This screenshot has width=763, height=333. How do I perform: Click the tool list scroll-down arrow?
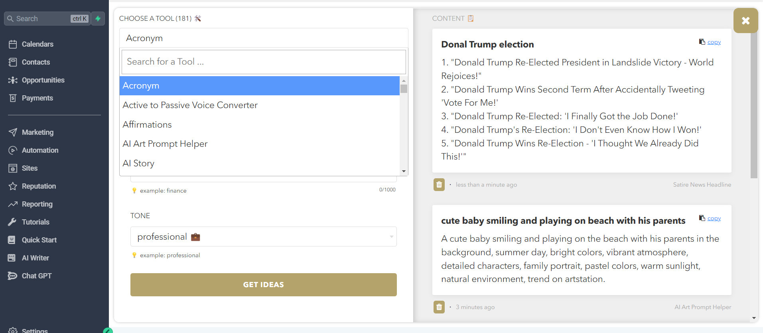pyautogui.click(x=404, y=171)
